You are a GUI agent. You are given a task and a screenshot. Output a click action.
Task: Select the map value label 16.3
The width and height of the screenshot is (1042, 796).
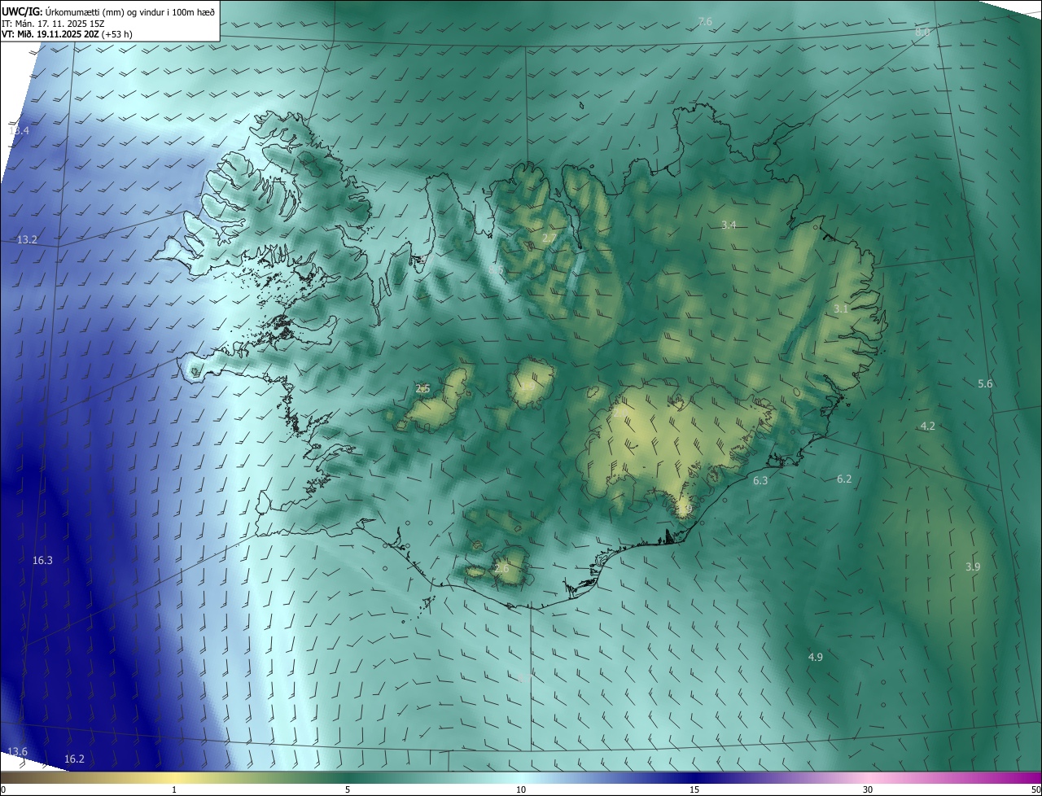point(42,560)
